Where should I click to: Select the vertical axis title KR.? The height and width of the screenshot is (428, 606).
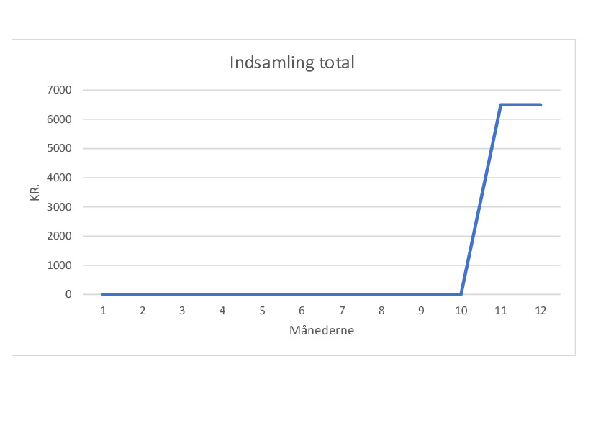[35, 192]
